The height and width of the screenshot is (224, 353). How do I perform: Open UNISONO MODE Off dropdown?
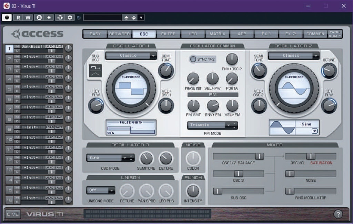[x=101, y=191]
